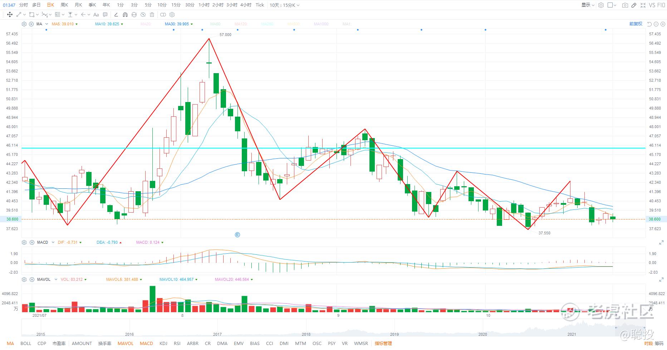Toggle the magnet snap tool
This screenshot has height=350, width=667.
(125, 15)
